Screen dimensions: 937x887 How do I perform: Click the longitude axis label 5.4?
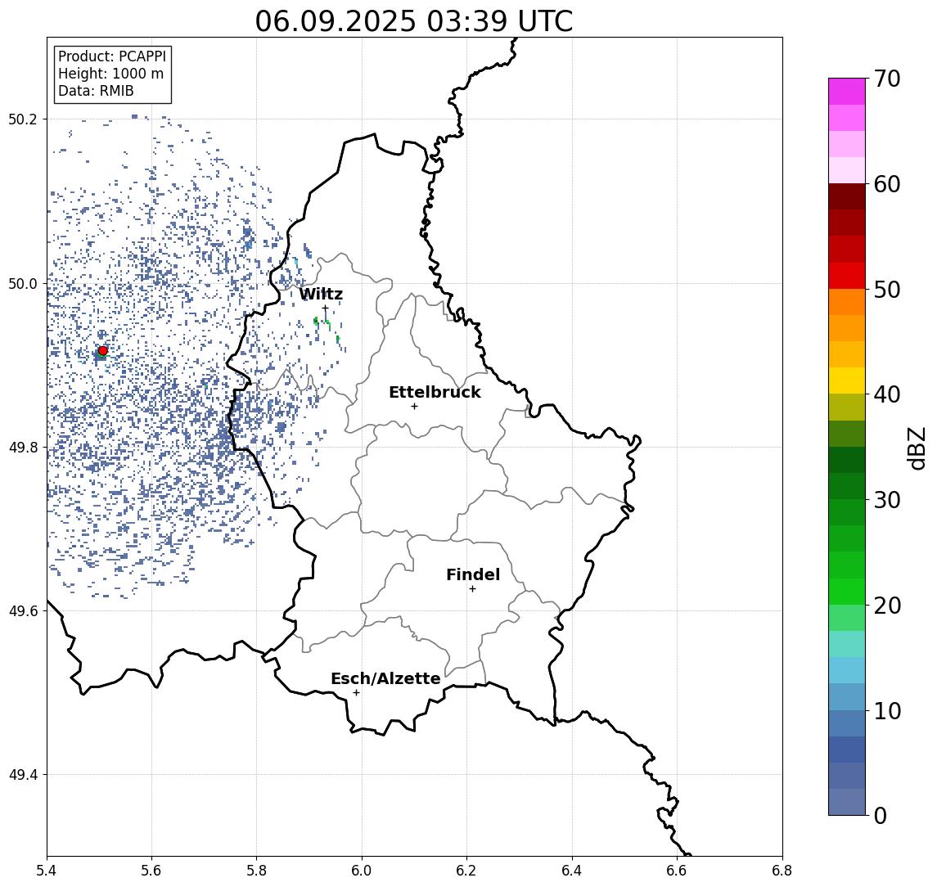(x=47, y=871)
